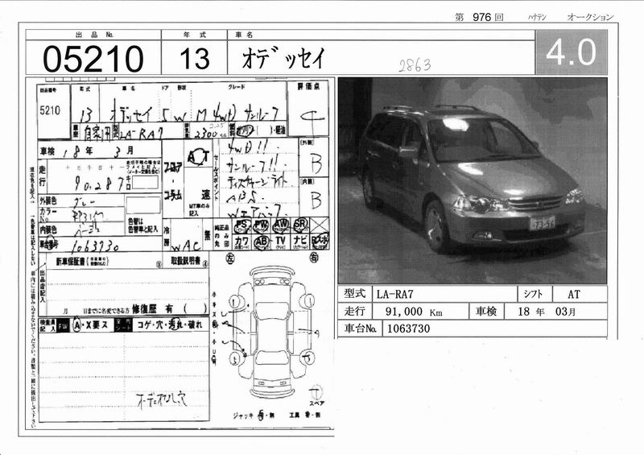Click the vehicle damage diagram
The image size is (644, 455).
(272, 332)
